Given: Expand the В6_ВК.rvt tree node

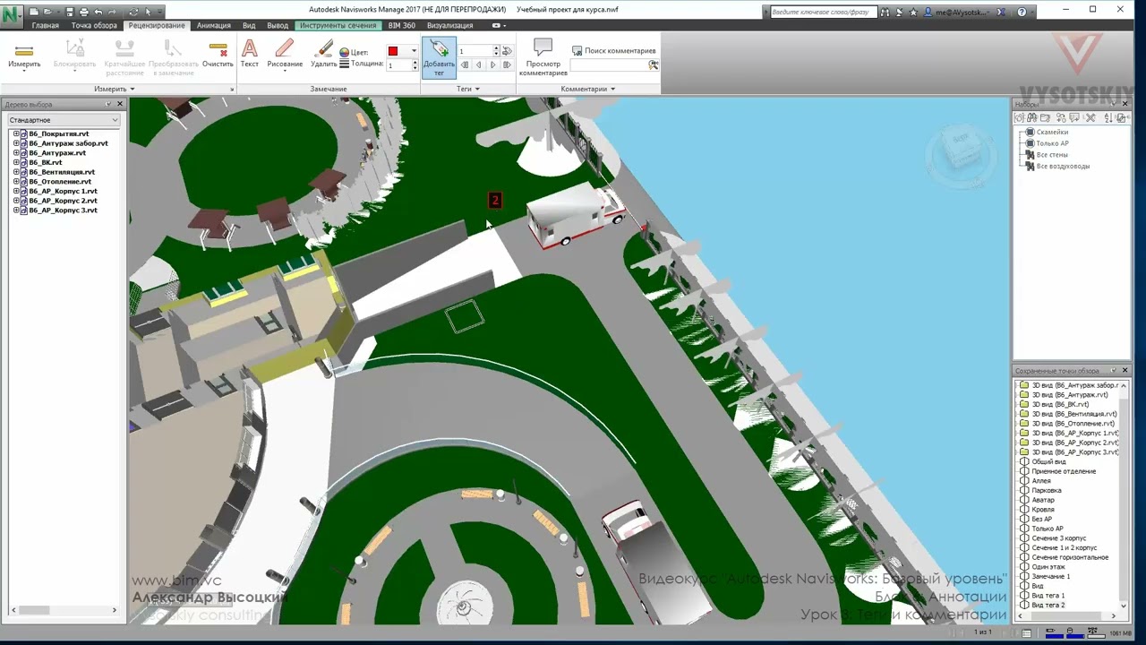Looking at the screenshot, I should (x=16, y=162).
